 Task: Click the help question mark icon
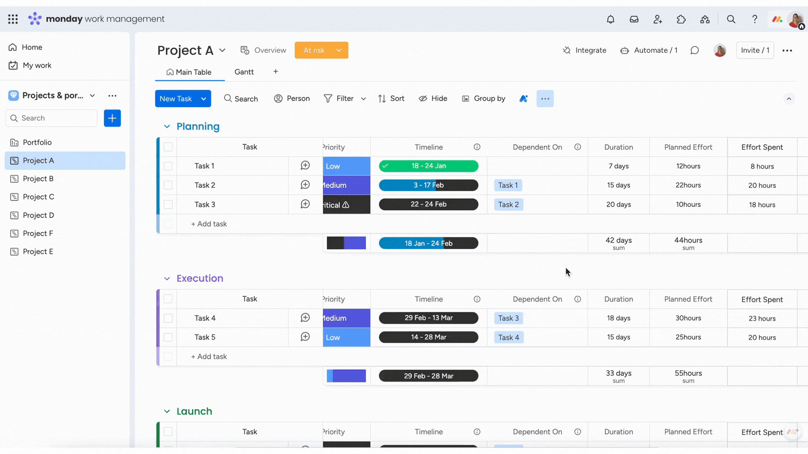point(755,19)
